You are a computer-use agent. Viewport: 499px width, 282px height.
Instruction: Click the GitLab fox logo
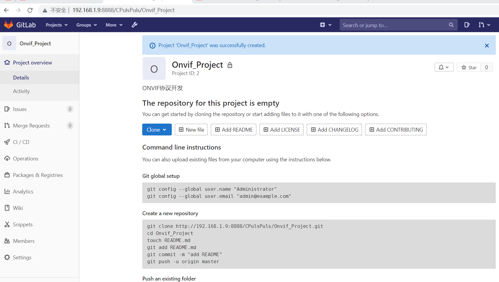pos(9,25)
